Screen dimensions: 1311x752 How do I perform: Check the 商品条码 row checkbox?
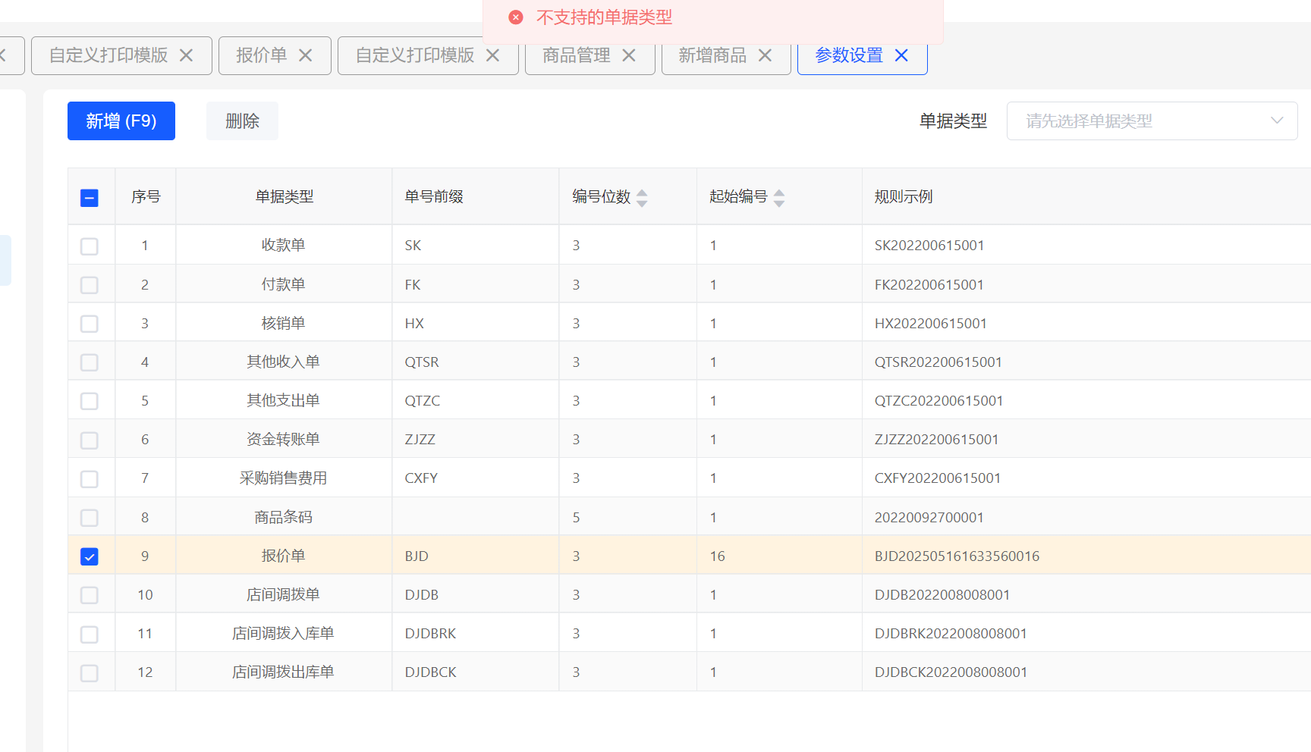(x=90, y=518)
